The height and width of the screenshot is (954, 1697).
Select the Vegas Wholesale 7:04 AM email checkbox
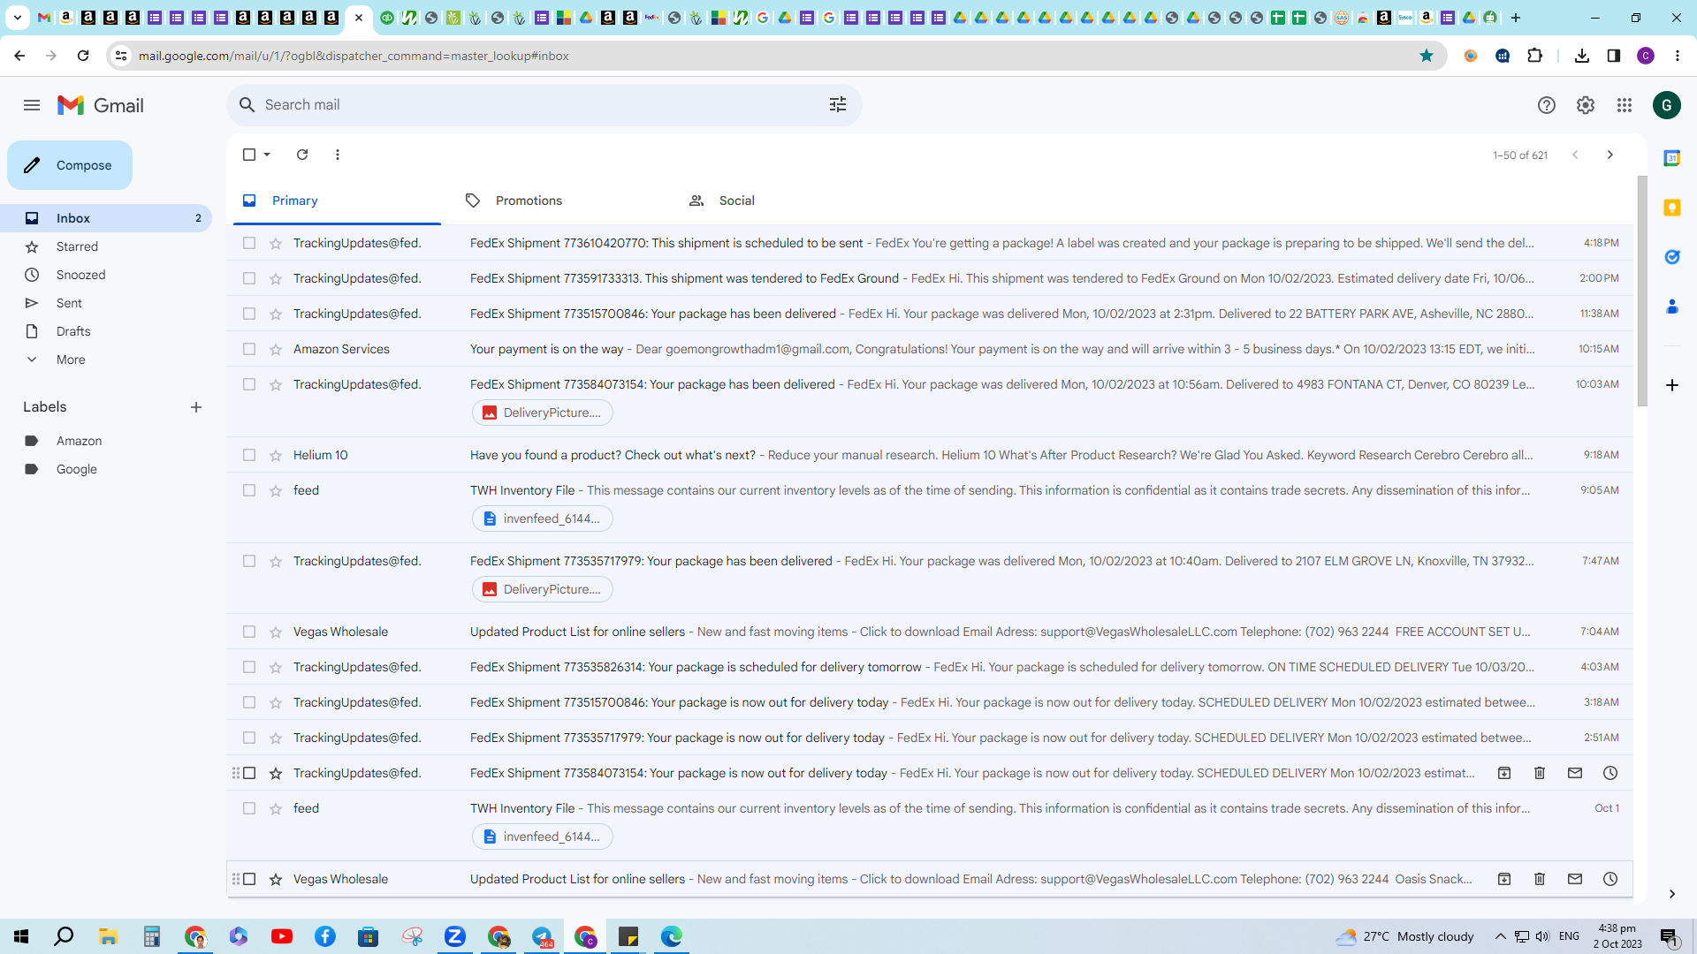pyautogui.click(x=249, y=632)
